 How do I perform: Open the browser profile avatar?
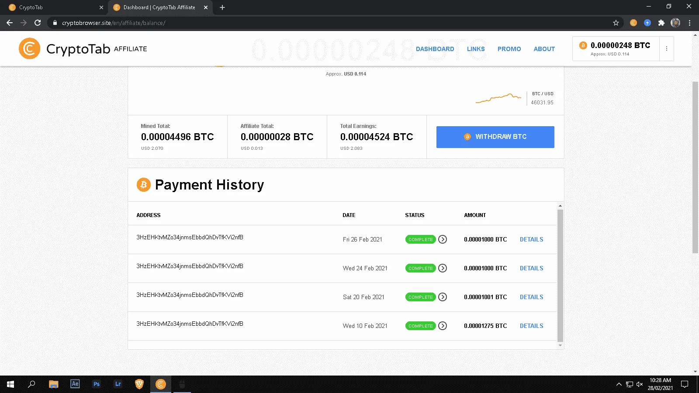675,23
